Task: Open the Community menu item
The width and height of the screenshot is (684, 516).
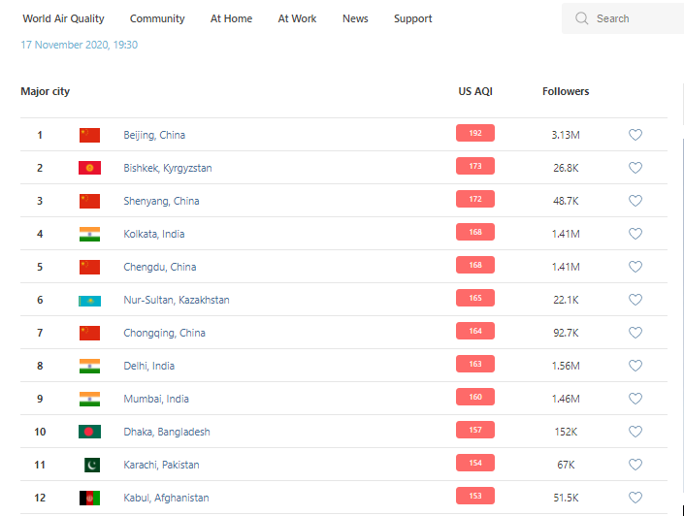Action: pyautogui.click(x=157, y=18)
